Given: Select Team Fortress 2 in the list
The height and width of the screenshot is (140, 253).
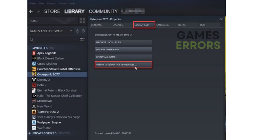Looking at the screenshot, I should coord(48,112).
